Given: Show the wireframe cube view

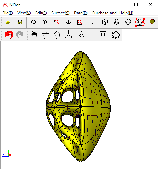Looking at the screenshot, I should pyautogui.click(x=105, y=22).
